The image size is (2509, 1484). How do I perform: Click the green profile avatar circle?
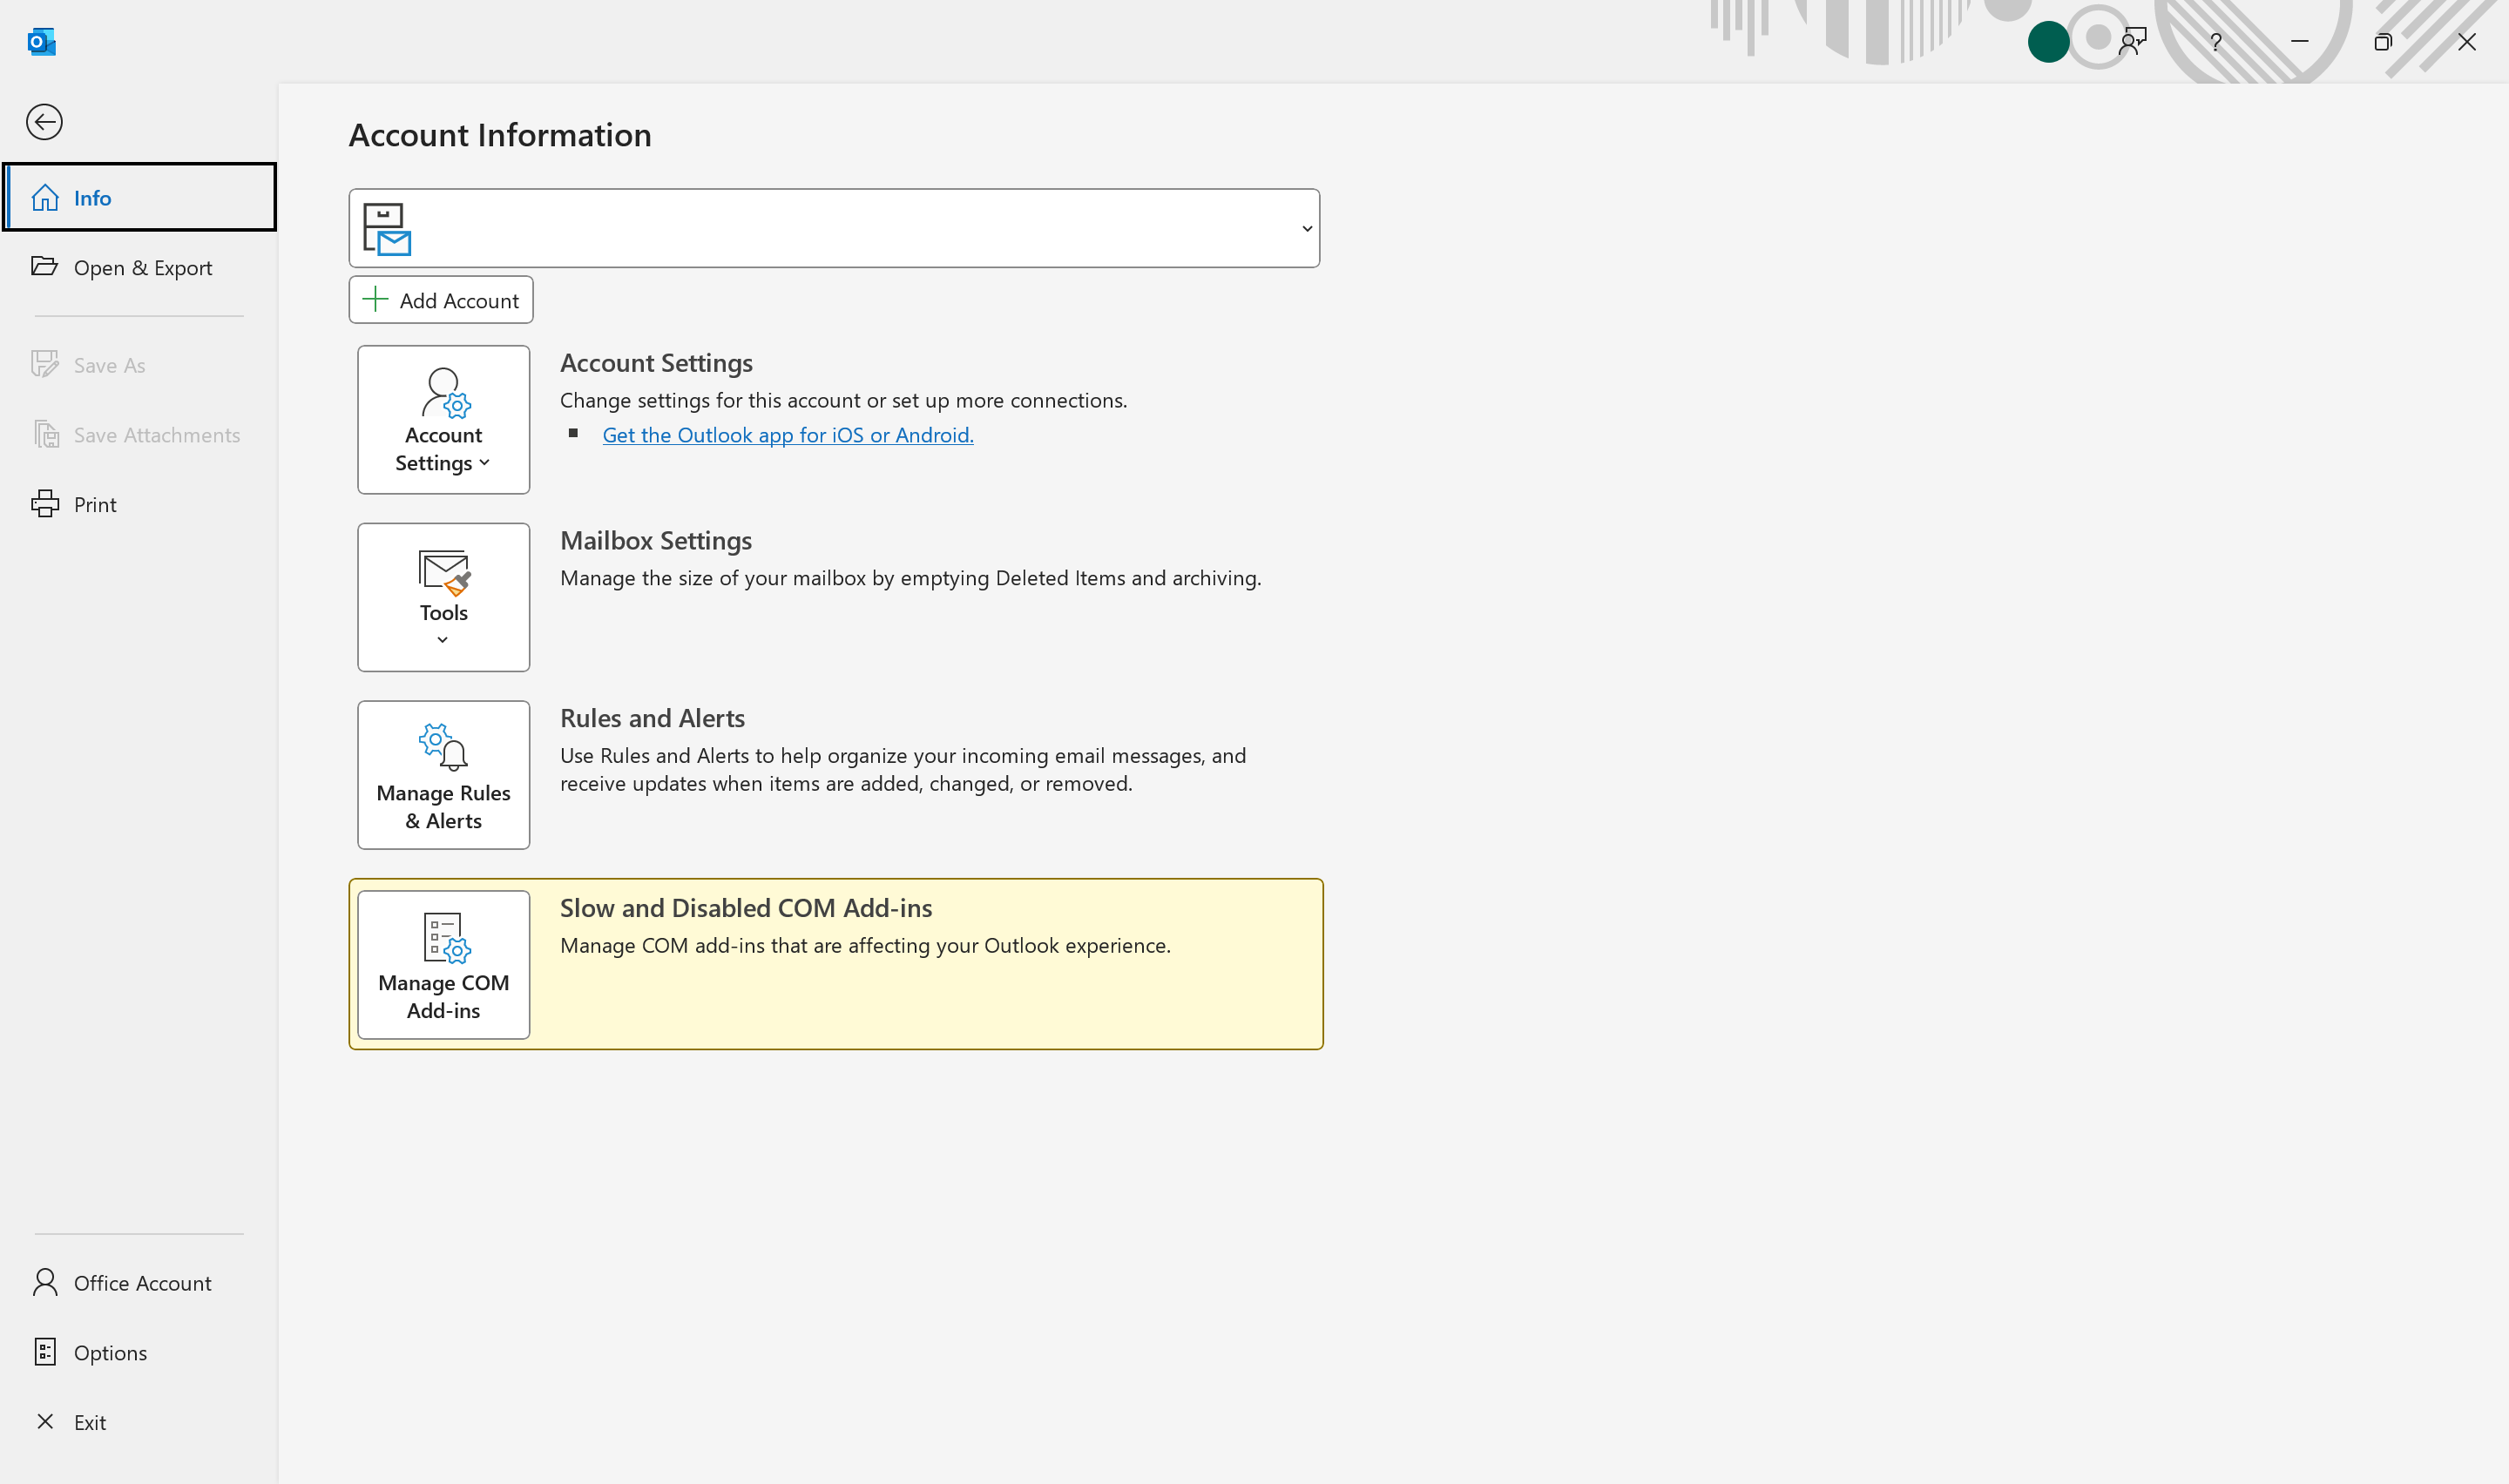[x=2048, y=42]
